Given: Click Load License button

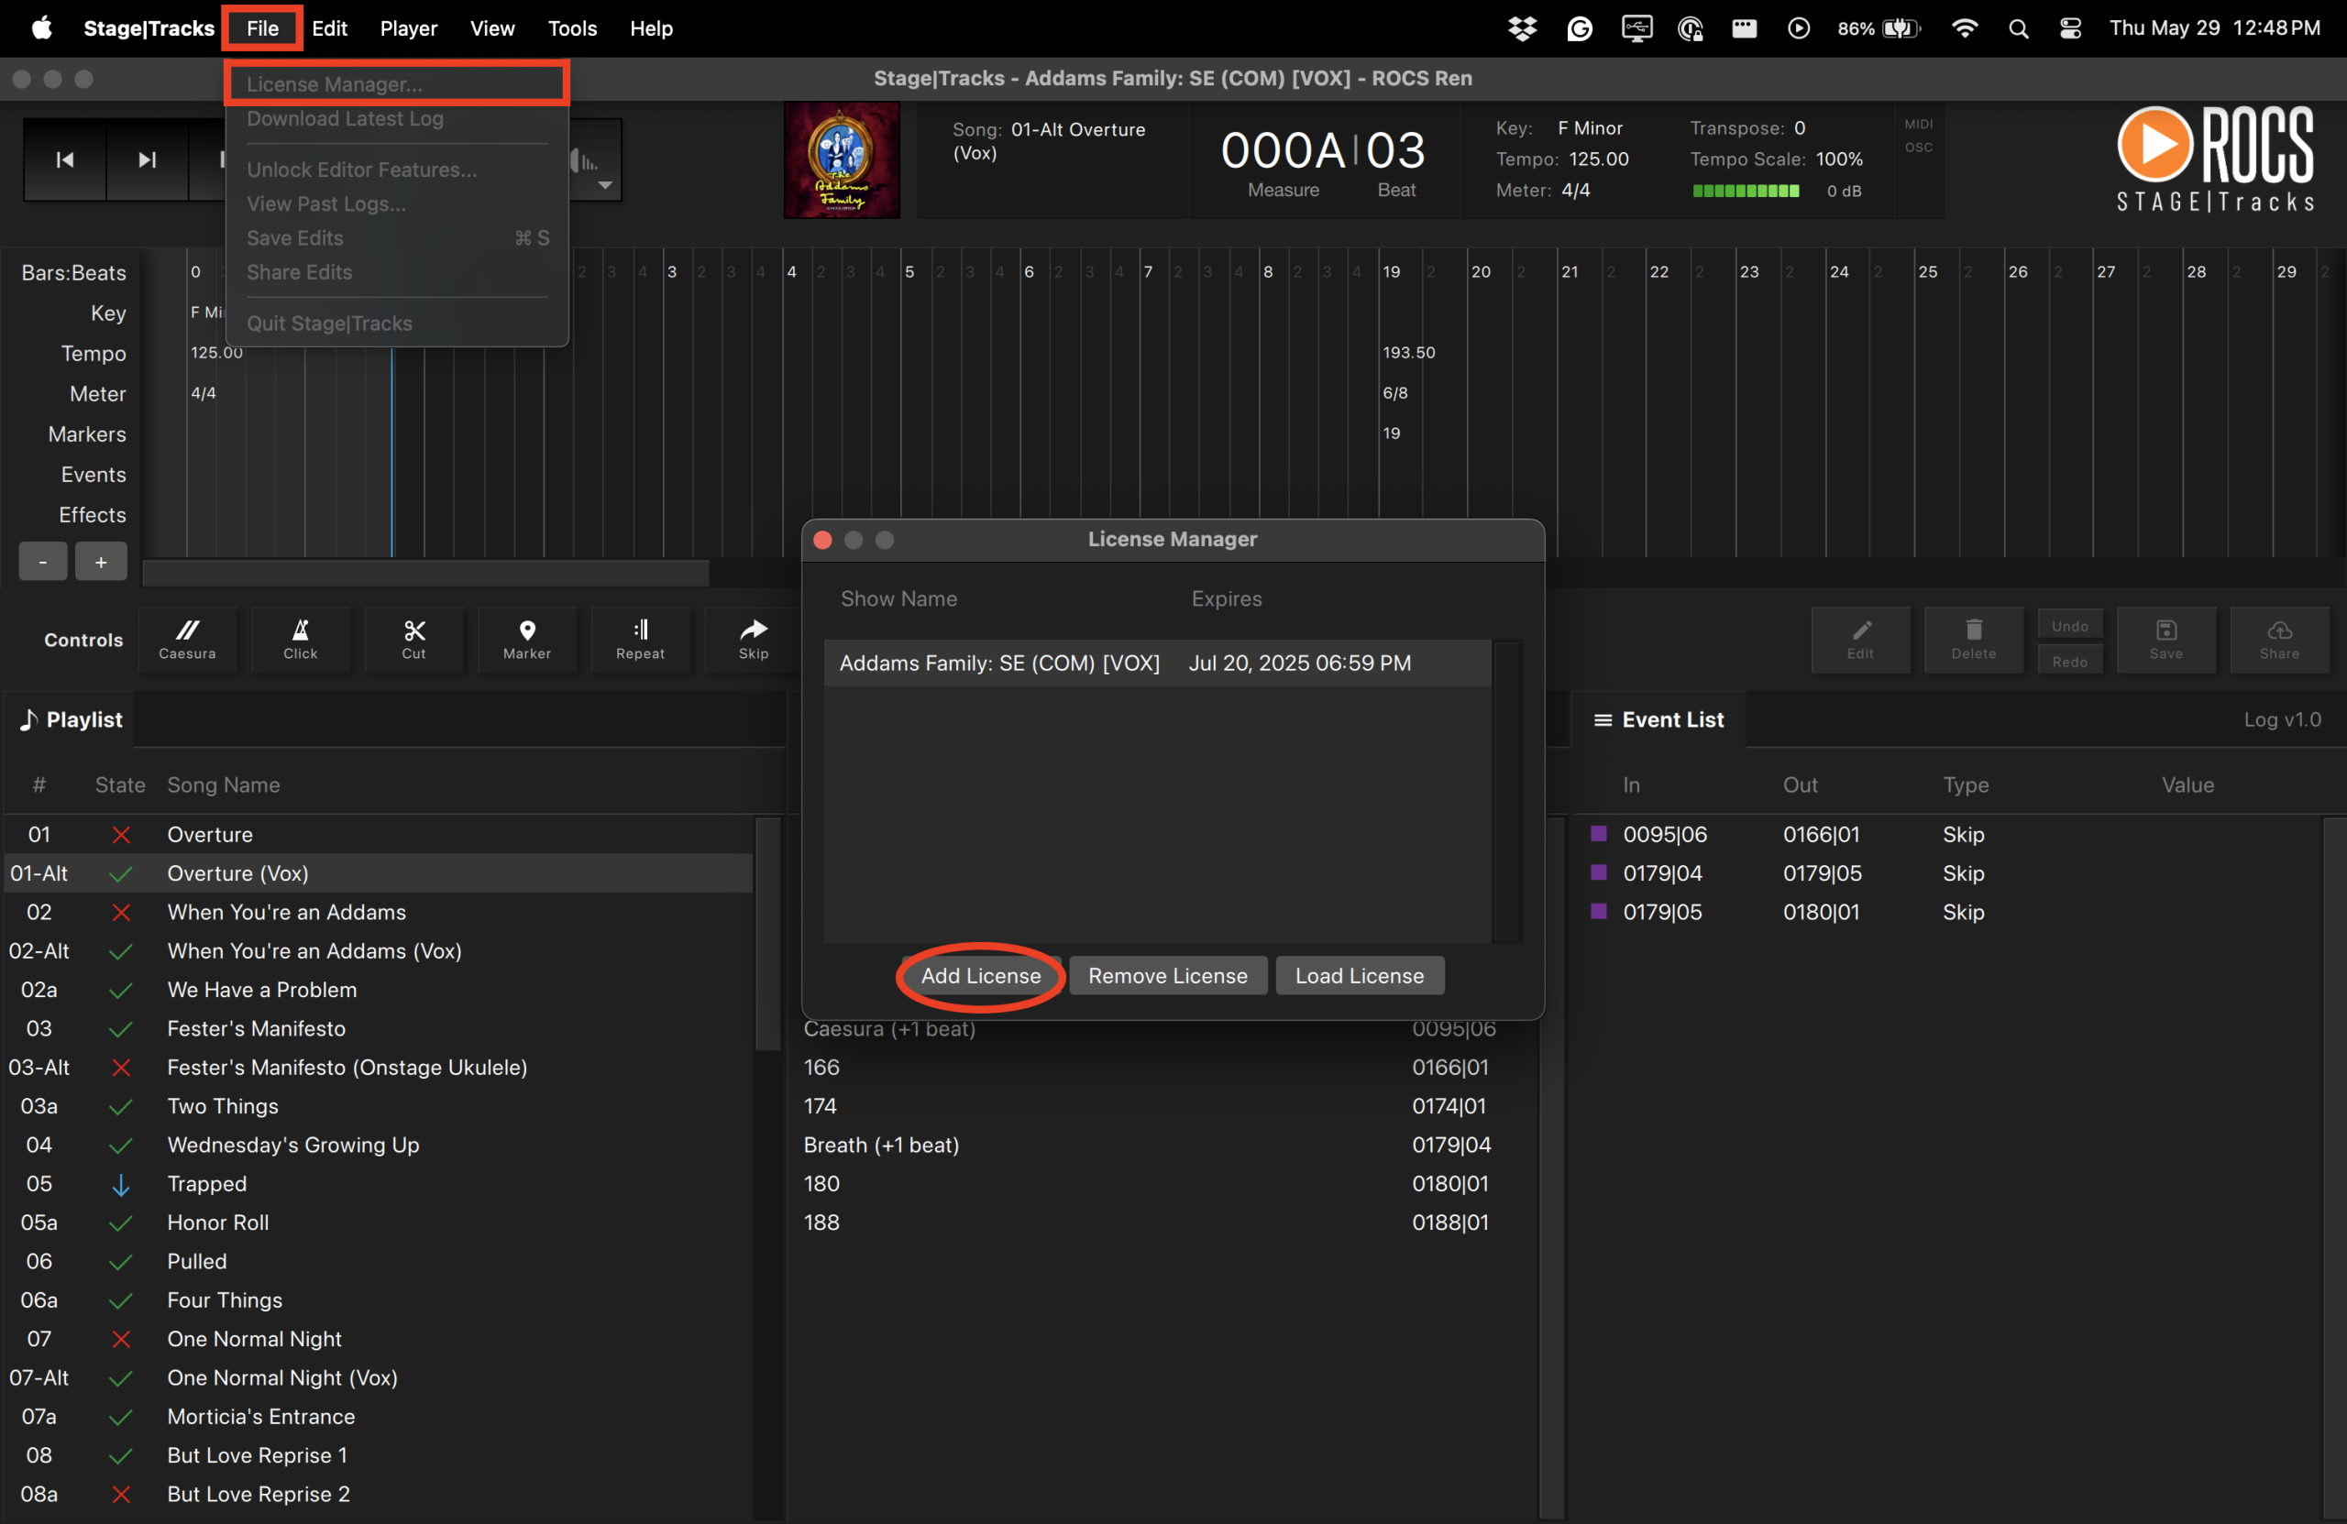Looking at the screenshot, I should [x=1360, y=976].
